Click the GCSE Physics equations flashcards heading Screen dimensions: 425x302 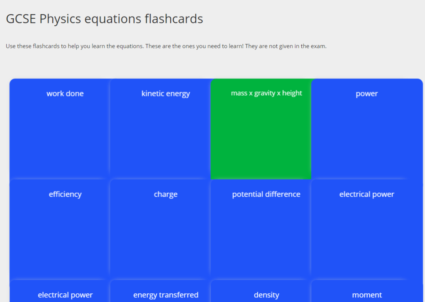[x=104, y=19]
